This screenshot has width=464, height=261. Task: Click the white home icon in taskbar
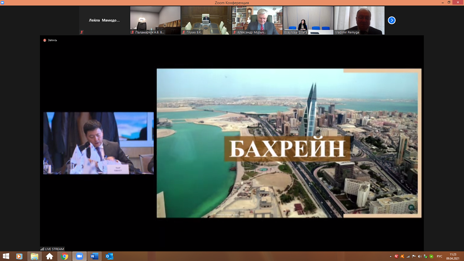(49, 256)
